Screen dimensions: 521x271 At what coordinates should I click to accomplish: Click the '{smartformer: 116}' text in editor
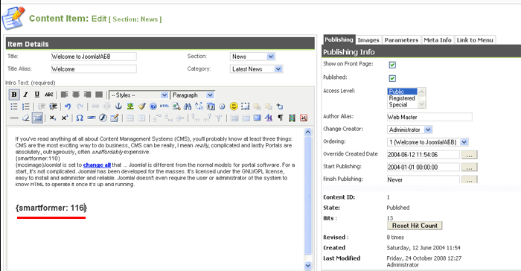(x=51, y=208)
